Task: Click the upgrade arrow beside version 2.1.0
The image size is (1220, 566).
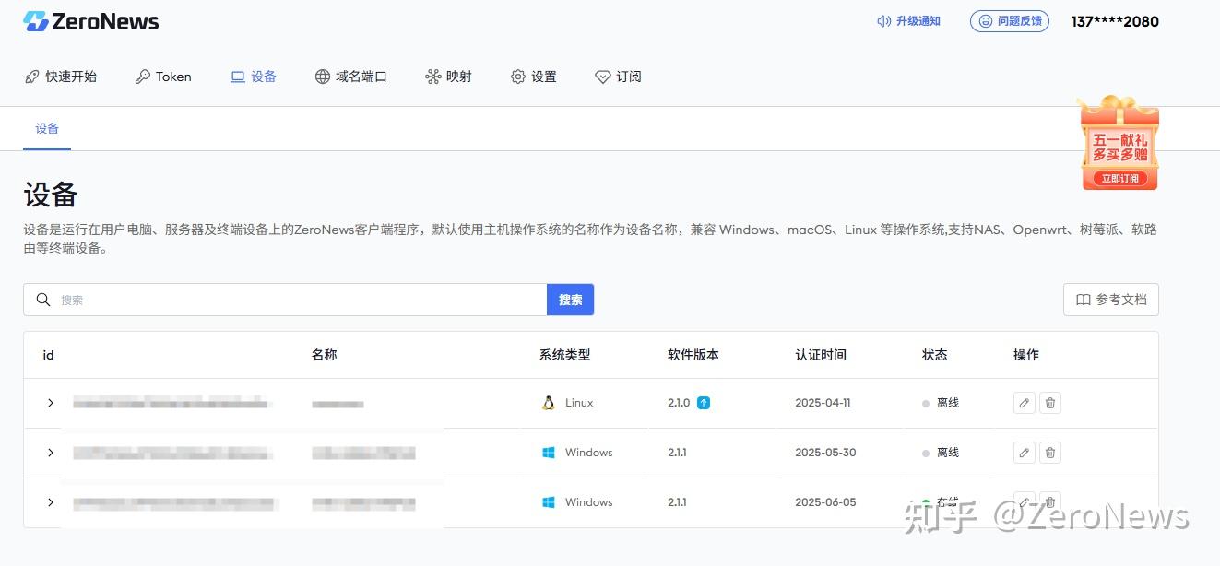Action: pos(702,402)
